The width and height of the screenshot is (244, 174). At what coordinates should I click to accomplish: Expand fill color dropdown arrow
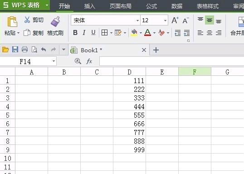141,33
